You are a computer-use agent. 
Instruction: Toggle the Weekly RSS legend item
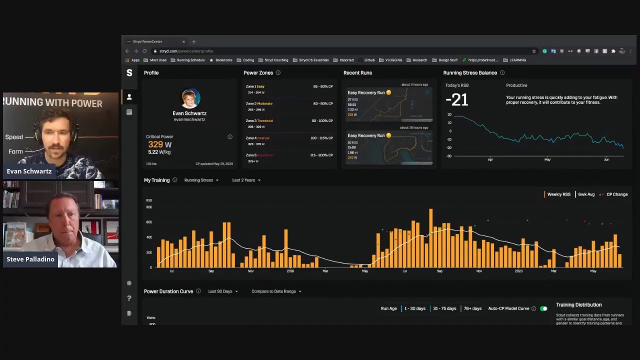point(557,194)
